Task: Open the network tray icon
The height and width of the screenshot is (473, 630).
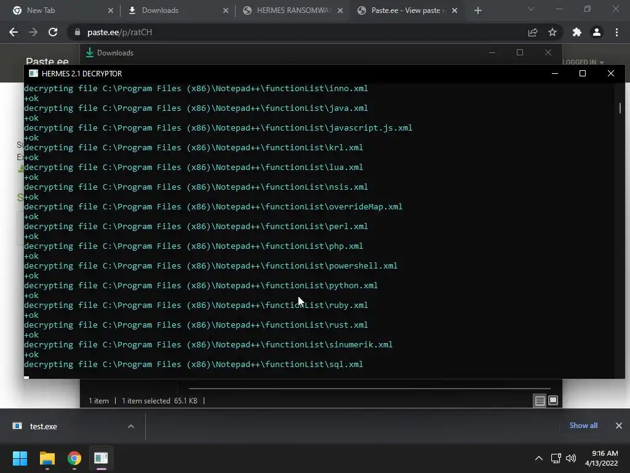Action: click(x=556, y=458)
